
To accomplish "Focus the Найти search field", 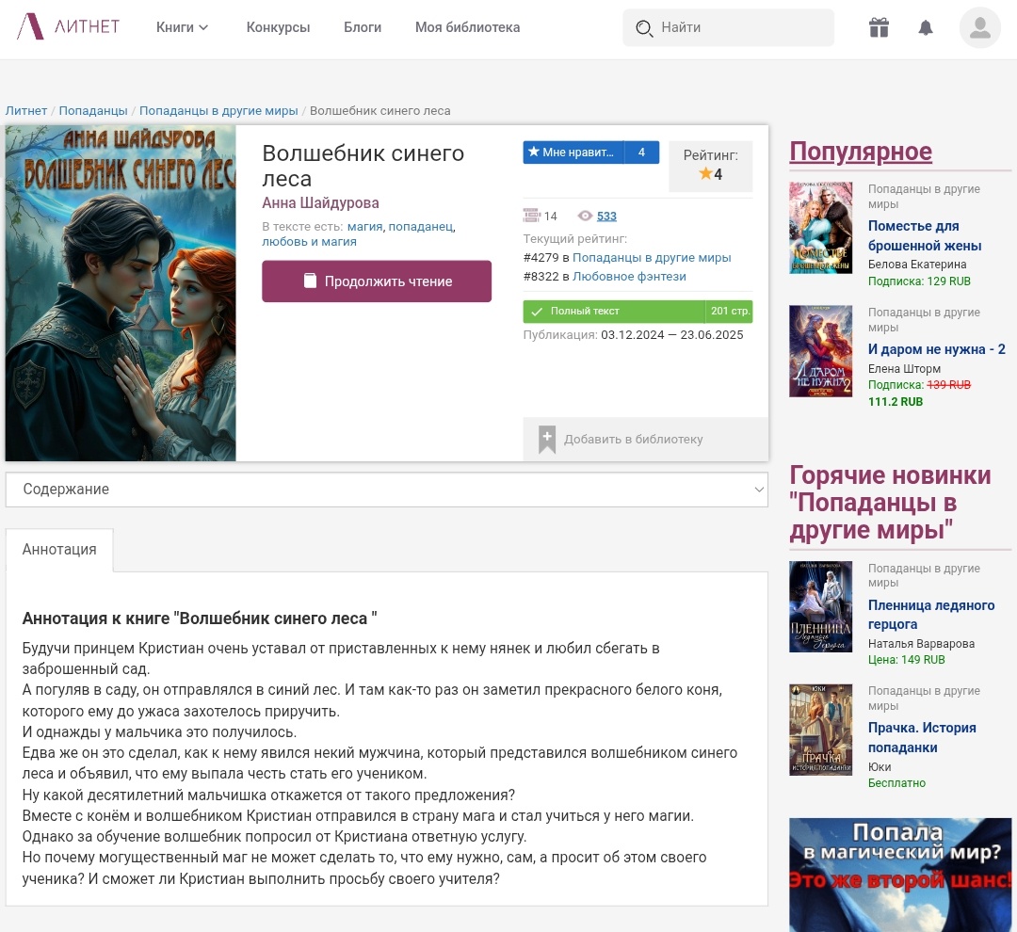I will tap(728, 27).
